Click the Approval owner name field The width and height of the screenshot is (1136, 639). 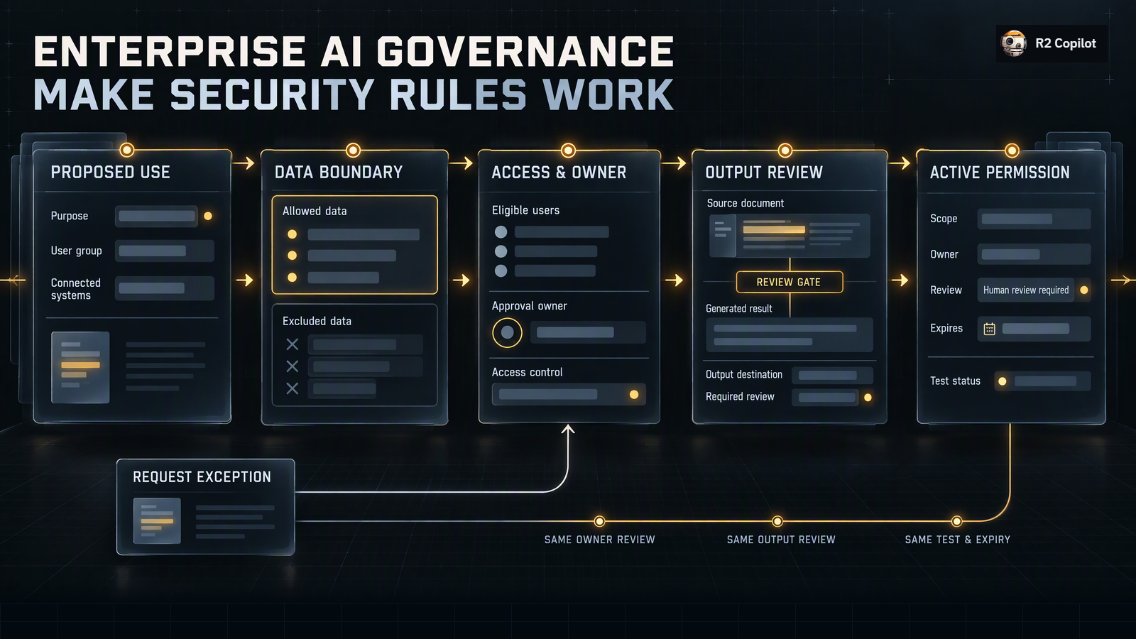coord(588,332)
